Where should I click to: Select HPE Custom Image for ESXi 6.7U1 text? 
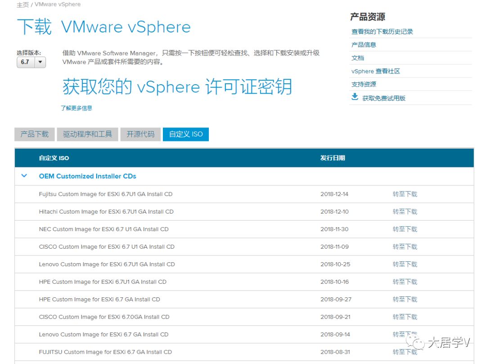[103, 282]
